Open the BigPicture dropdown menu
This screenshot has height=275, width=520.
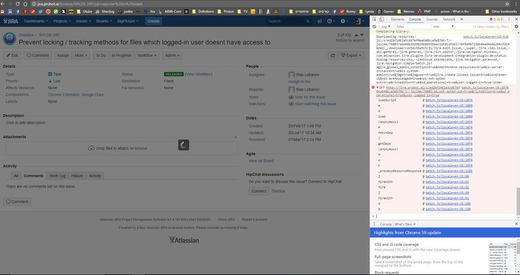coord(128,21)
